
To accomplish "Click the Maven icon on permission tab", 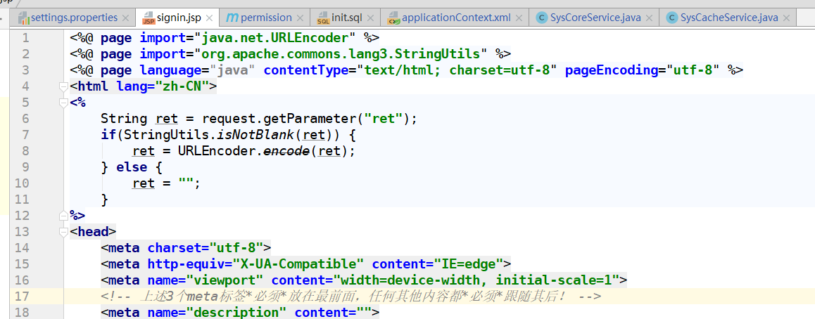I will pos(232,17).
